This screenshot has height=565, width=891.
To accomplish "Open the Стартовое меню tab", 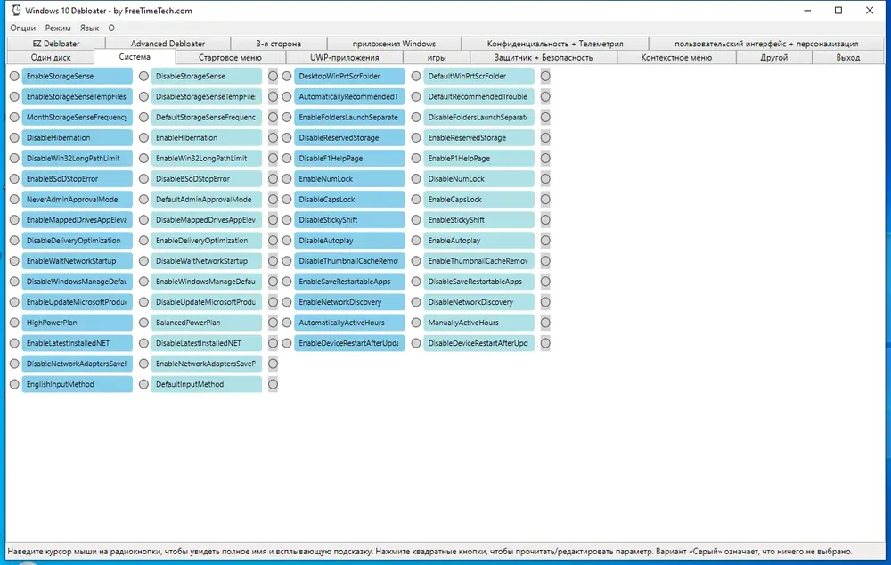I will 230,57.
